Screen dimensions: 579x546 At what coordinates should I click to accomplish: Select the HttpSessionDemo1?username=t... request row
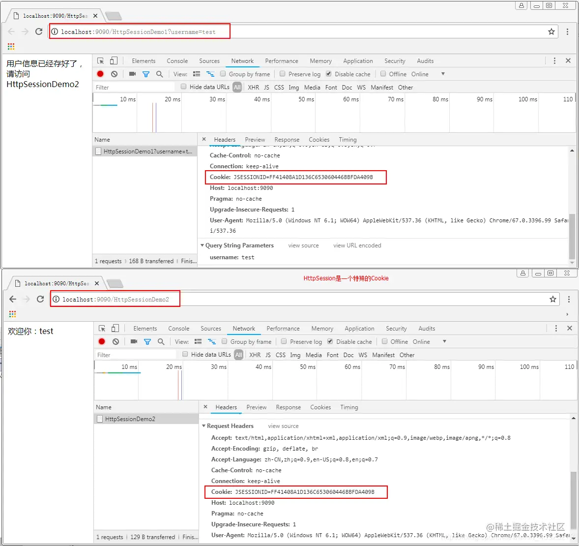[x=145, y=151]
